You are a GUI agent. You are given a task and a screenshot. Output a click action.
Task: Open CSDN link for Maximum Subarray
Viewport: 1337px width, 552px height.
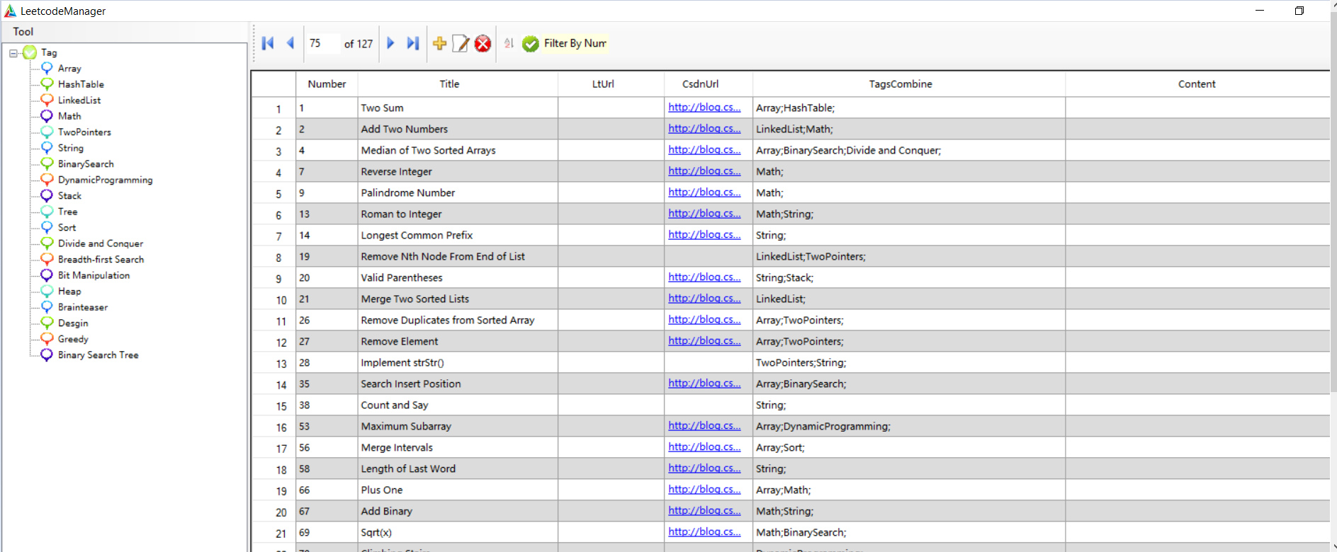(704, 426)
